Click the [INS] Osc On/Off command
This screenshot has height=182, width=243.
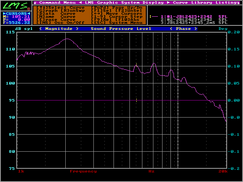[x=61, y=23]
